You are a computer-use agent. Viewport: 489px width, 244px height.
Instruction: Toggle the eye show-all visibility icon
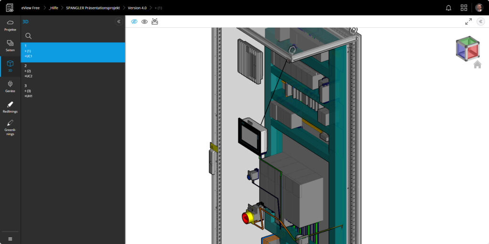coord(144,21)
